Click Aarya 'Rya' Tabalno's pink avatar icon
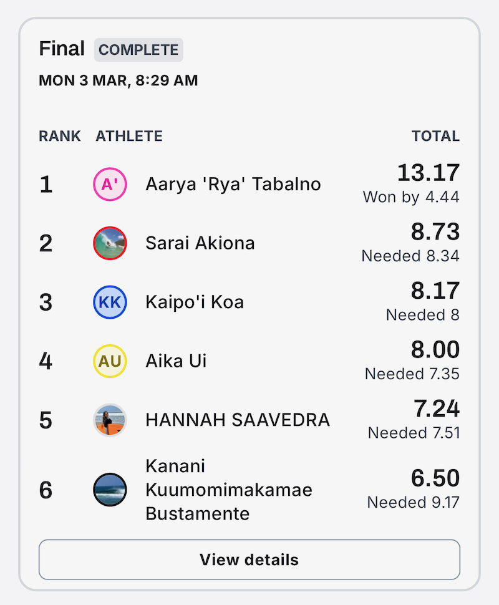This screenshot has height=605, width=499. (110, 185)
